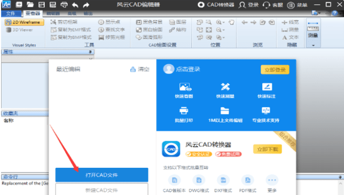Open the zoom out dropdown arrow
Viewport: 344px width, 195px height.
click(223, 30)
